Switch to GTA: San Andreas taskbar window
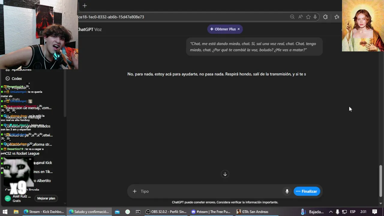This screenshot has width=384, height=216. coord(256,211)
